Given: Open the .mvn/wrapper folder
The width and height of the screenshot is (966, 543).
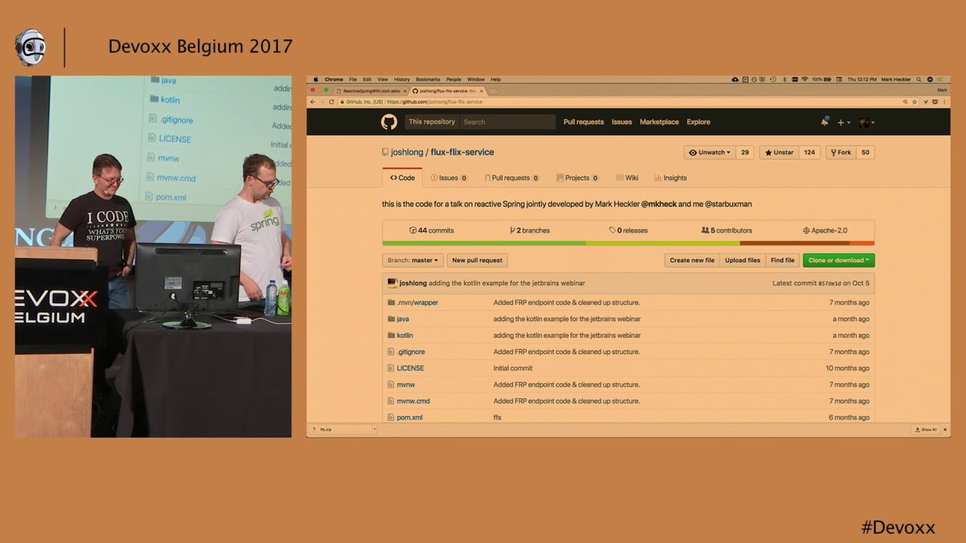Looking at the screenshot, I should pyautogui.click(x=417, y=302).
